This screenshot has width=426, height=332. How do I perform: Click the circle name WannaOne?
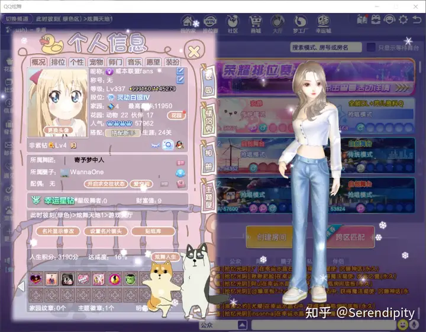point(86,172)
